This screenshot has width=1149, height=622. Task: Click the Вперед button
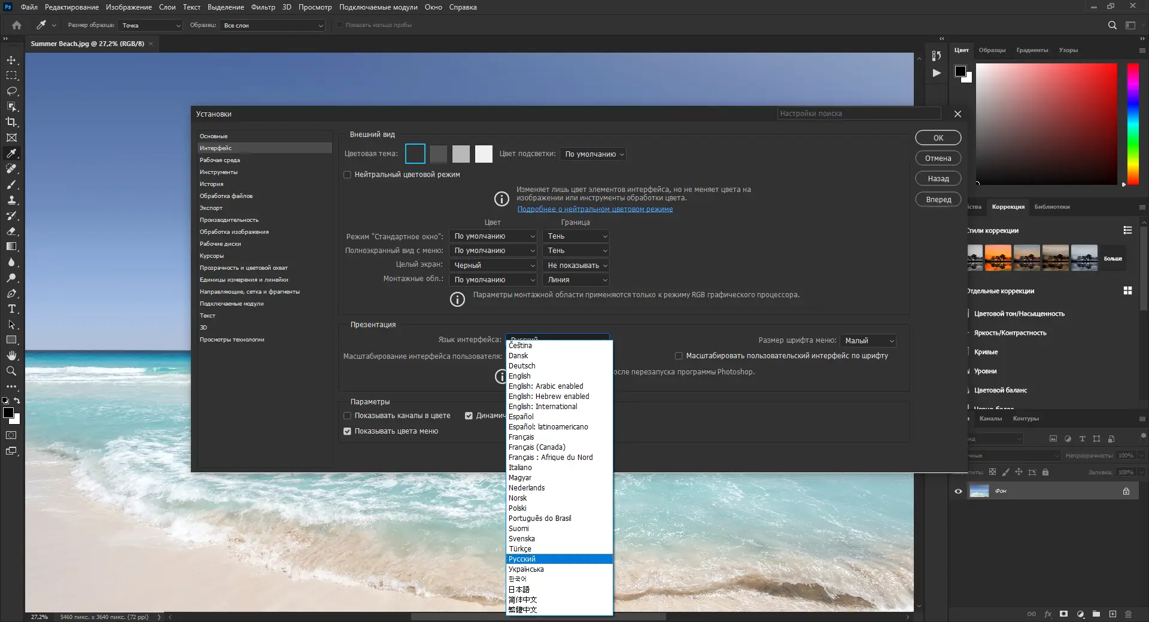(x=938, y=200)
